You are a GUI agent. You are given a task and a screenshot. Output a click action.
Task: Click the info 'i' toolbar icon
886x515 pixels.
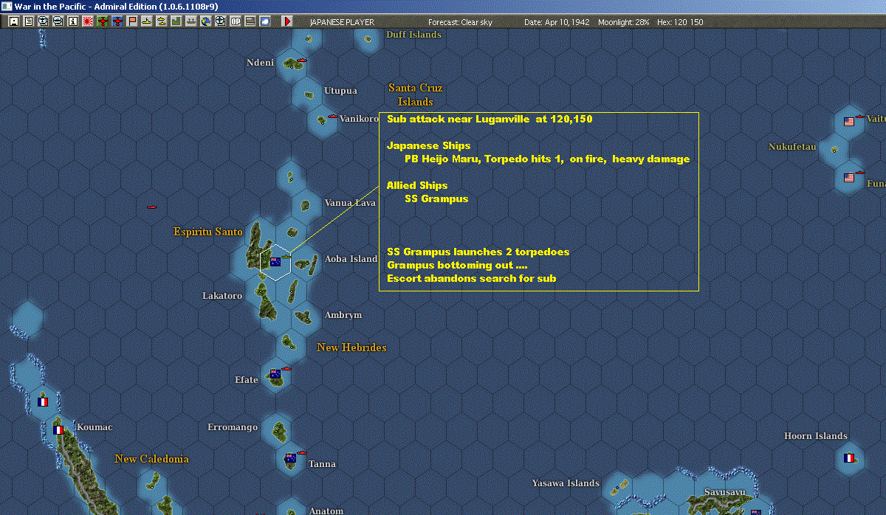[x=73, y=21]
